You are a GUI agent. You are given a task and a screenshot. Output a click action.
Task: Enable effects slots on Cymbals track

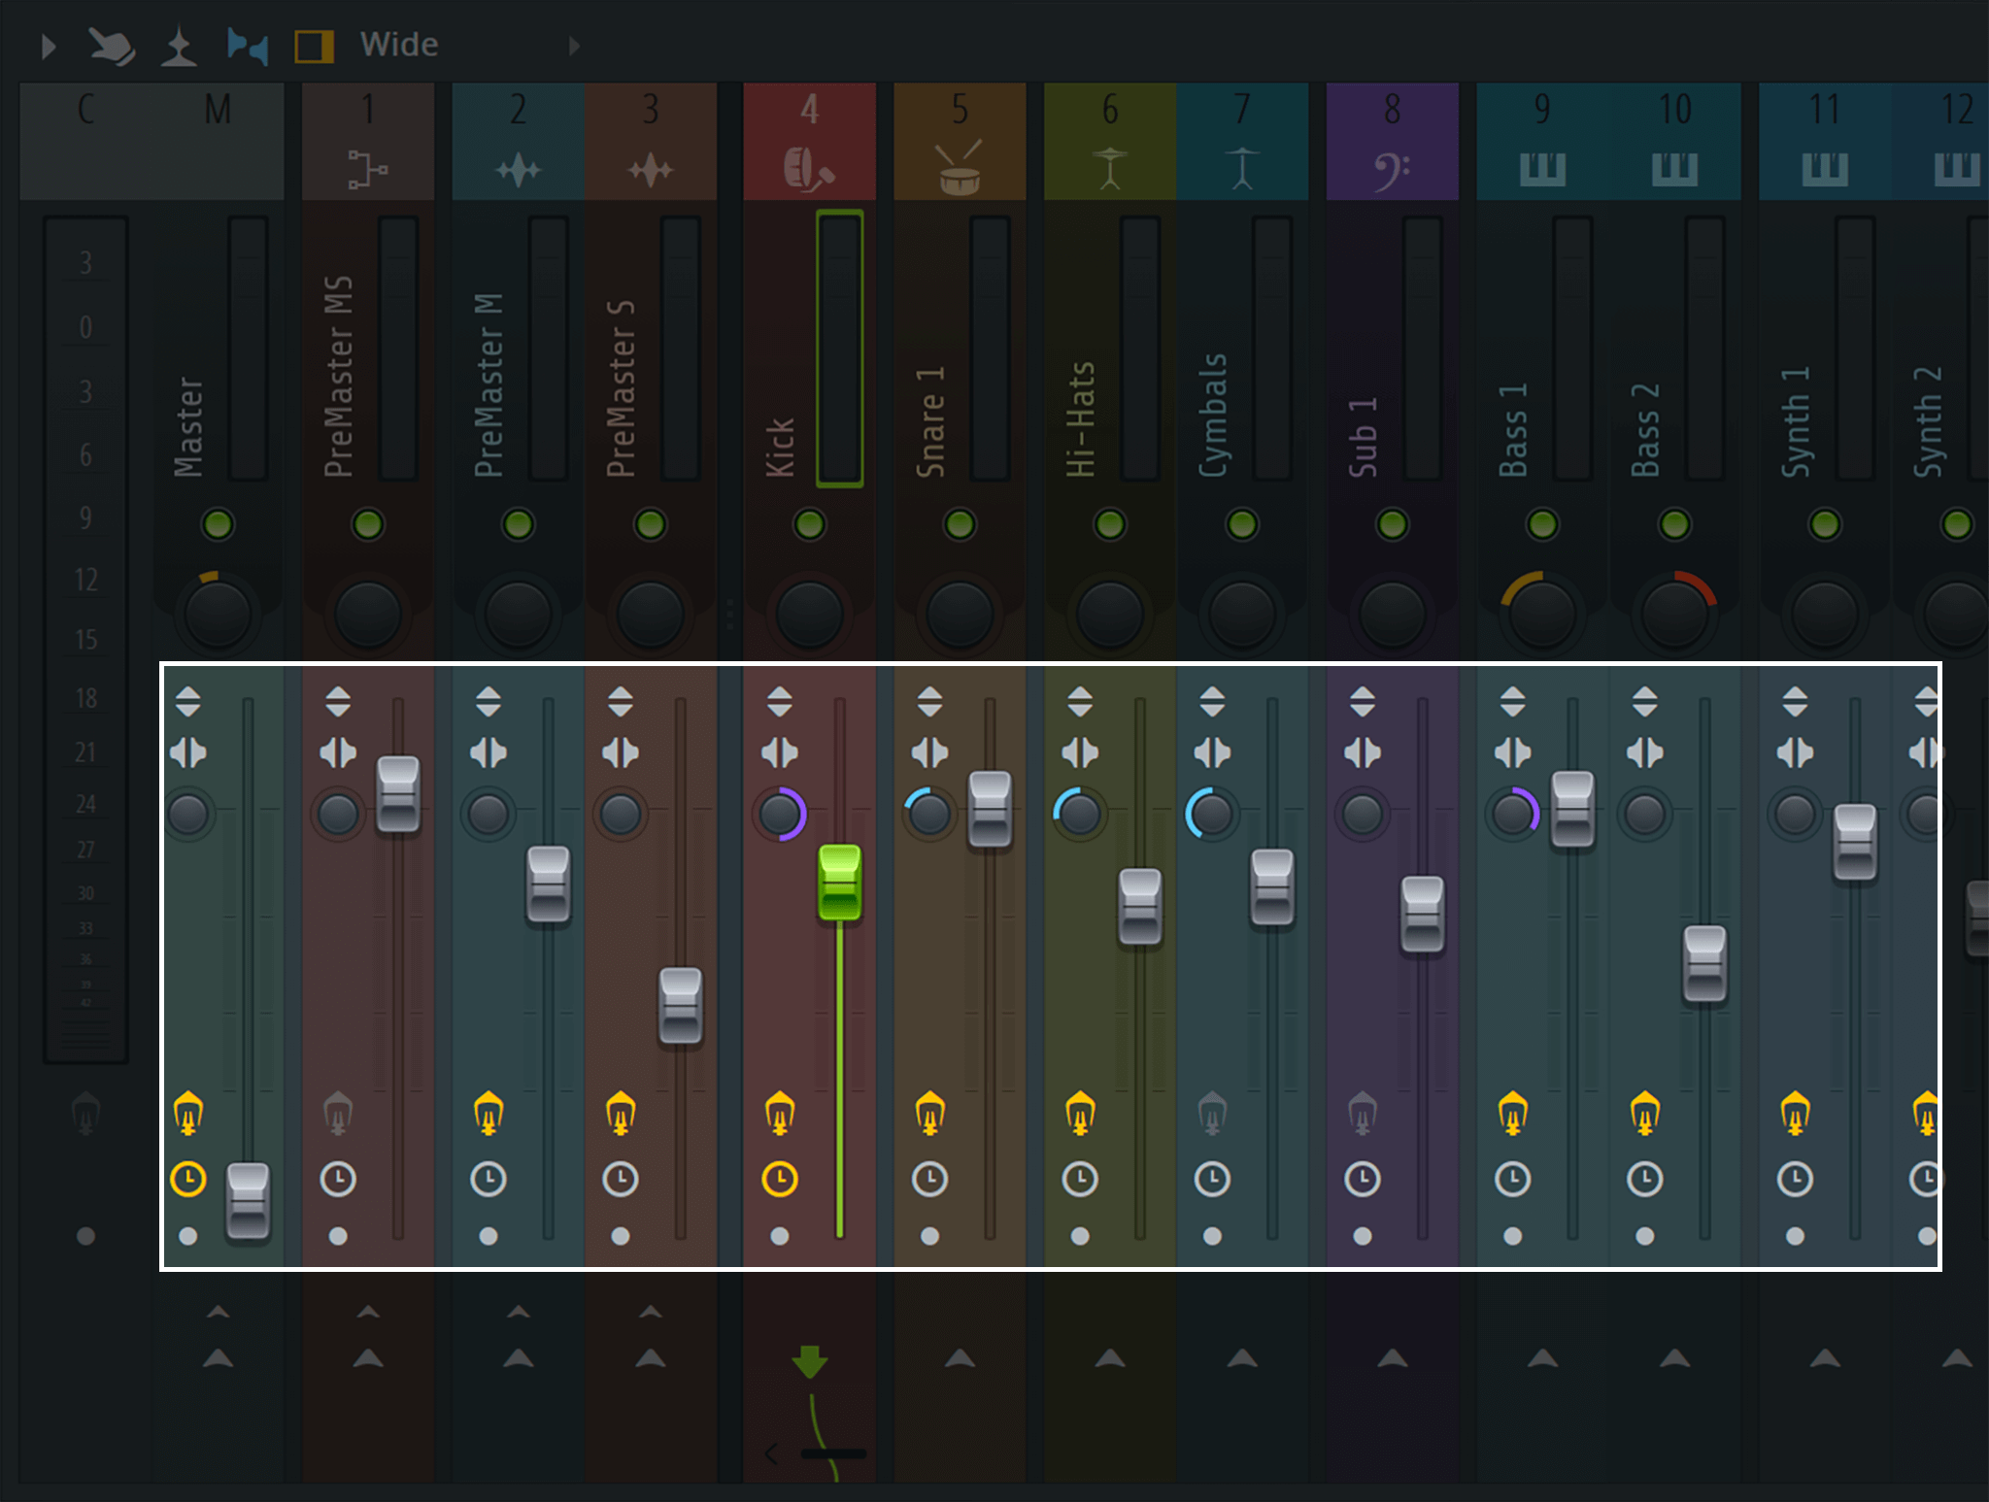tap(1212, 1114)
